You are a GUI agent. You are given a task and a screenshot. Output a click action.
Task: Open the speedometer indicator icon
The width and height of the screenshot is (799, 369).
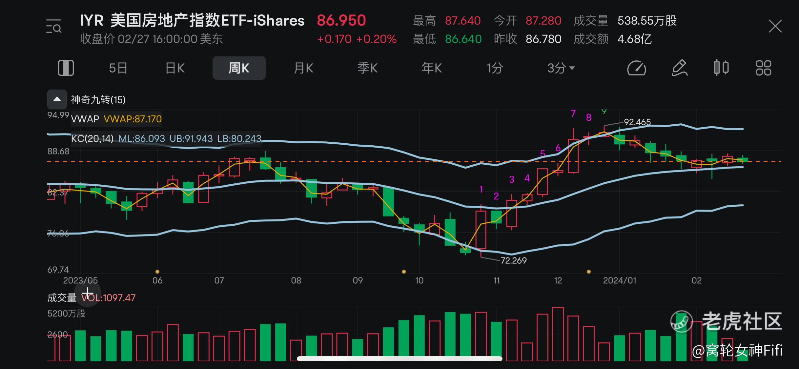click(x=636, y=68)
